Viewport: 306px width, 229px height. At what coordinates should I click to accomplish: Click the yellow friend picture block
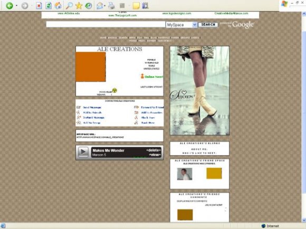pos(214,173)
